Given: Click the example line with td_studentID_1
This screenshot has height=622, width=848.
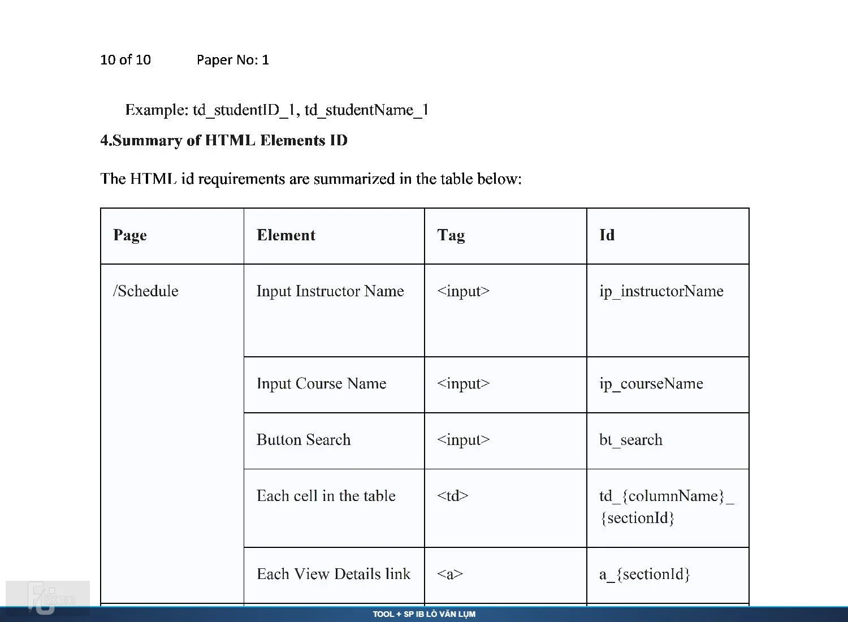Looking at the screenshot, I should coord(276,110).
